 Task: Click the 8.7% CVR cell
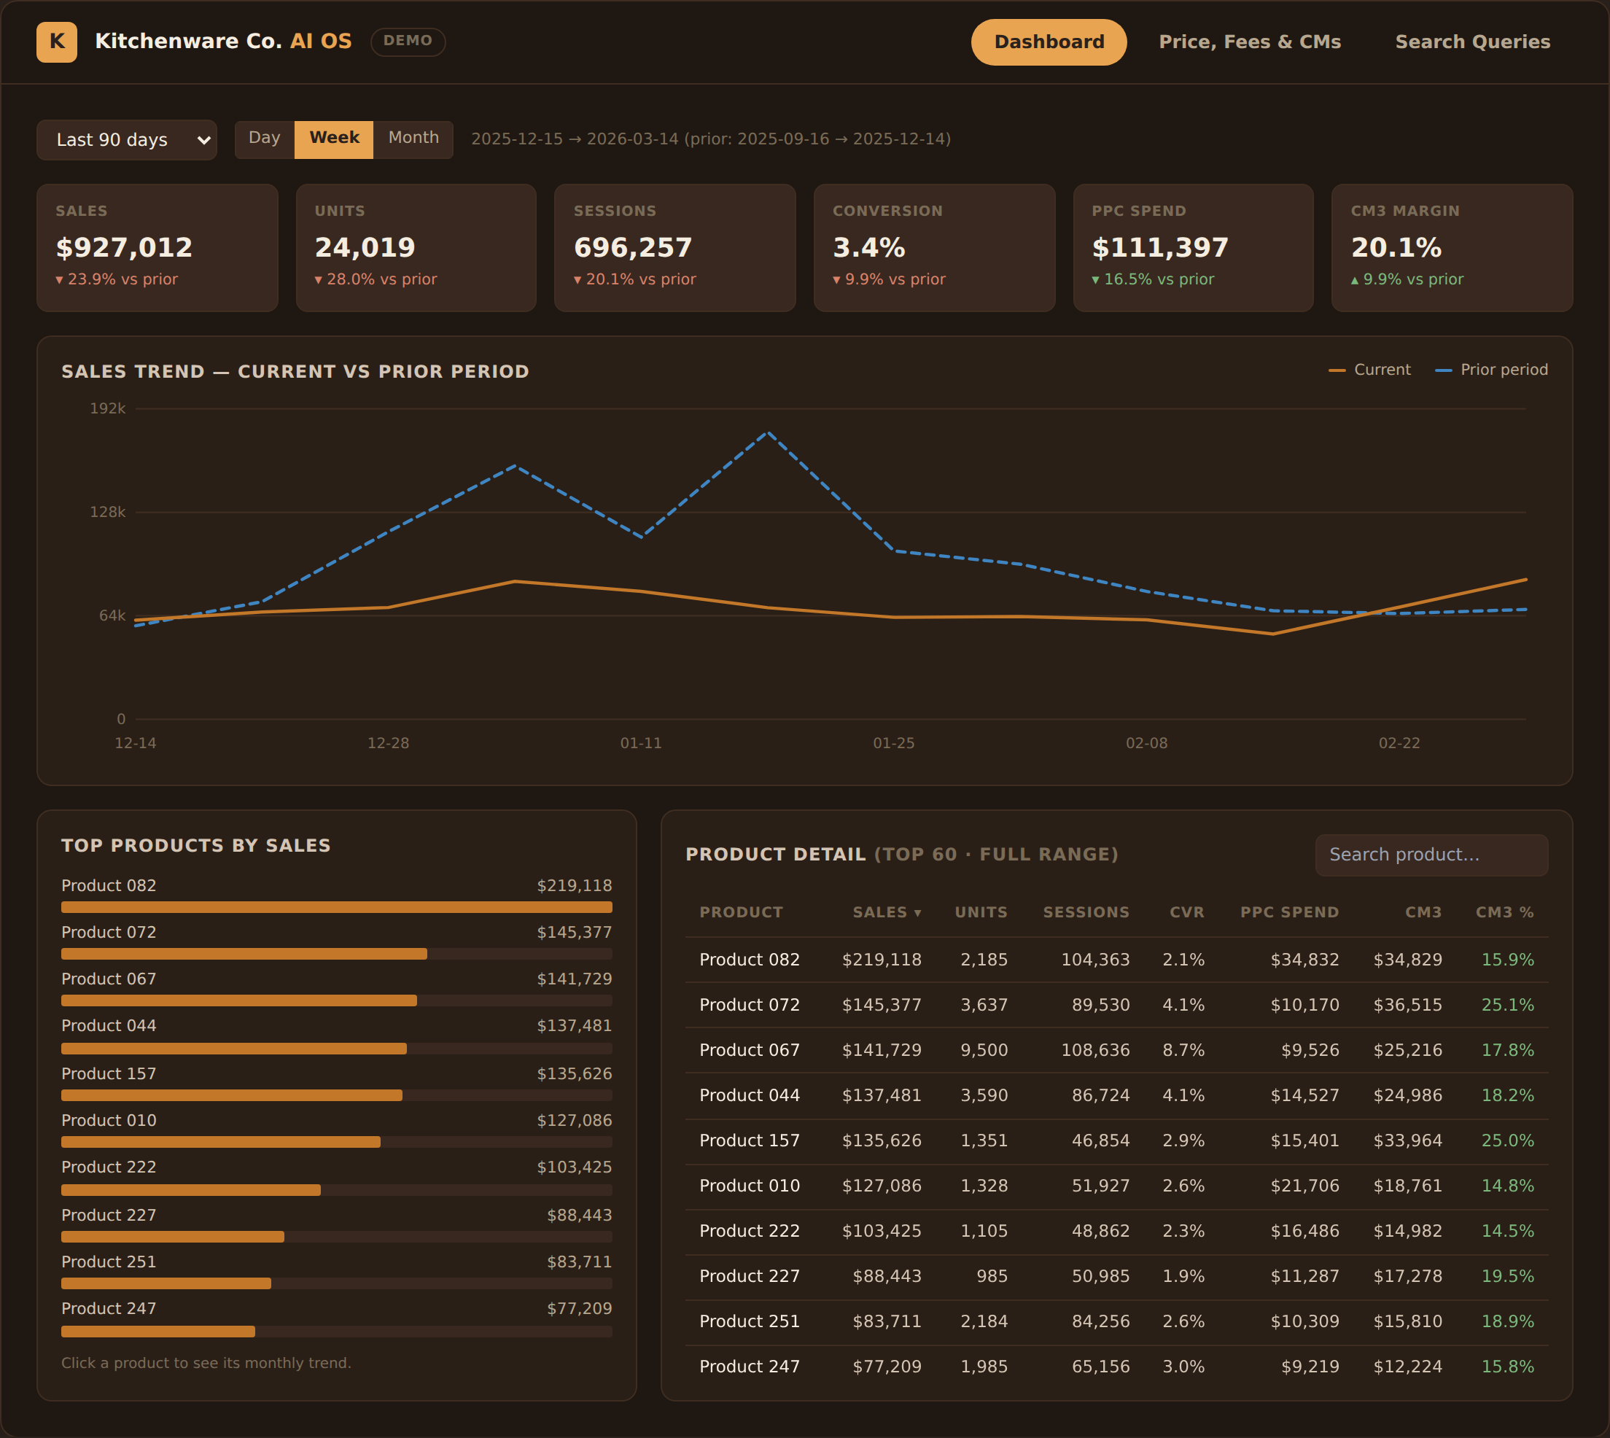[1183, 1050]
